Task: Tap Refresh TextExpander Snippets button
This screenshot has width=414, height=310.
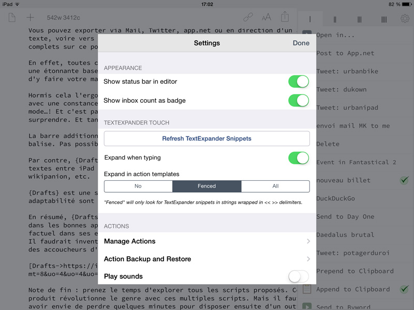Action: (x=206, y=138)
